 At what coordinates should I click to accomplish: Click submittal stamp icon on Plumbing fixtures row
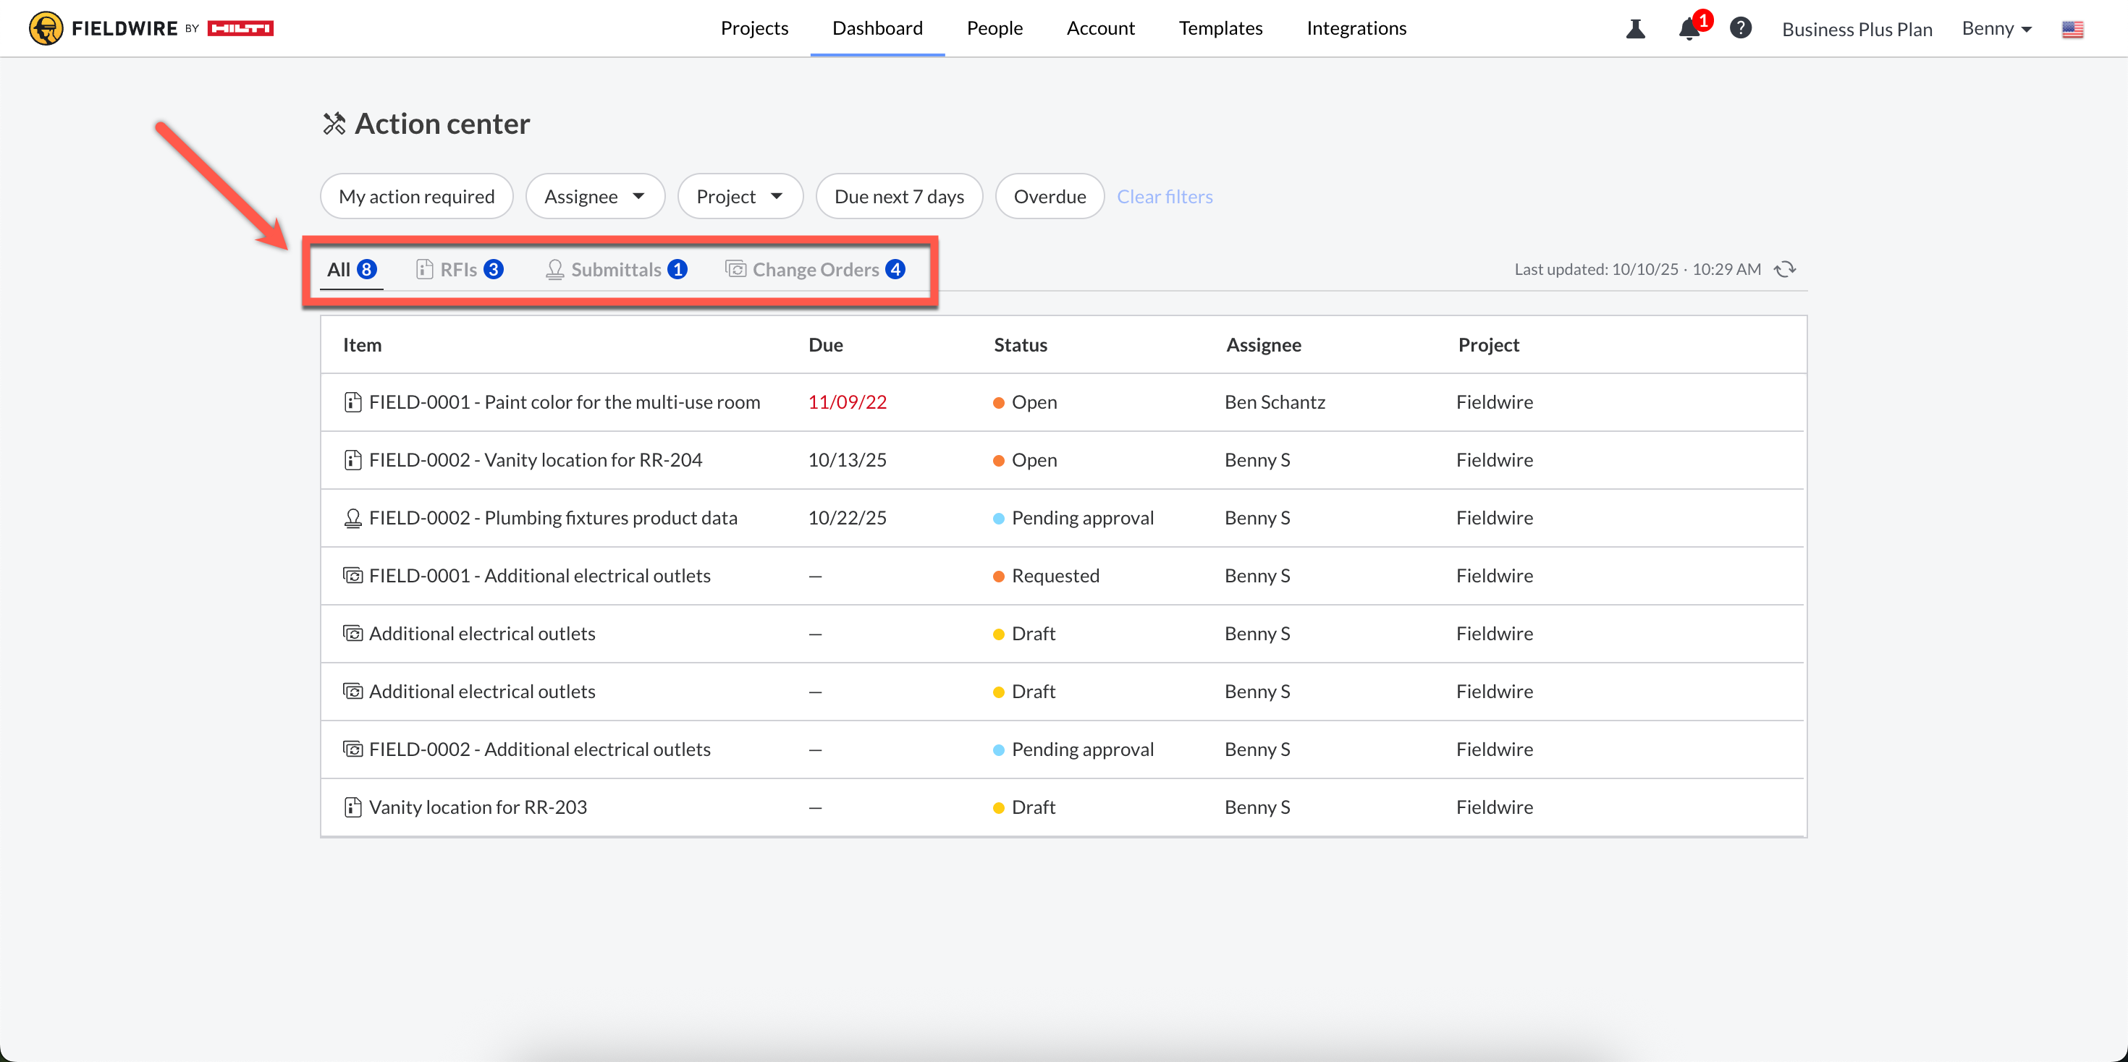click(x=352, y=518)
